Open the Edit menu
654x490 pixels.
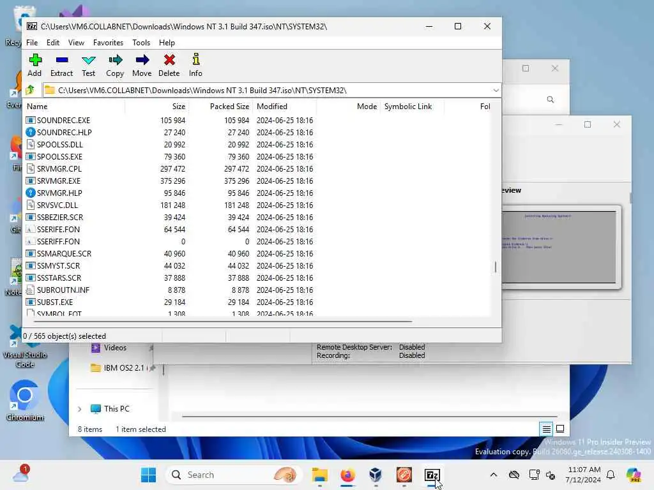[x=53, y=43]
